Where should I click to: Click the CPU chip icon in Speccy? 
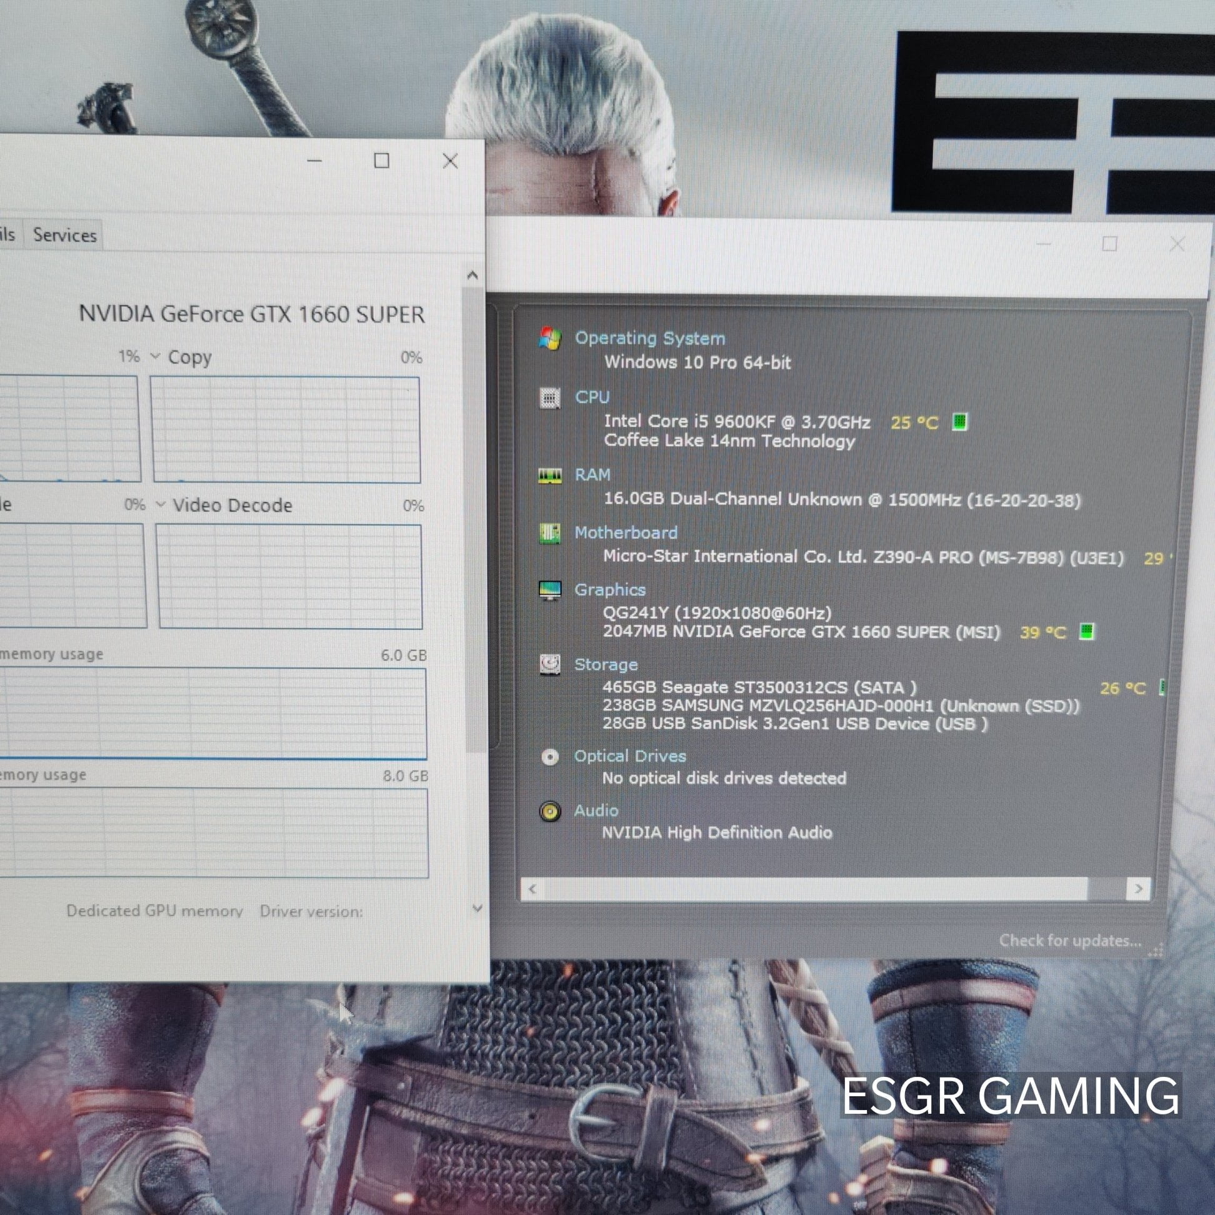[550, 397]
